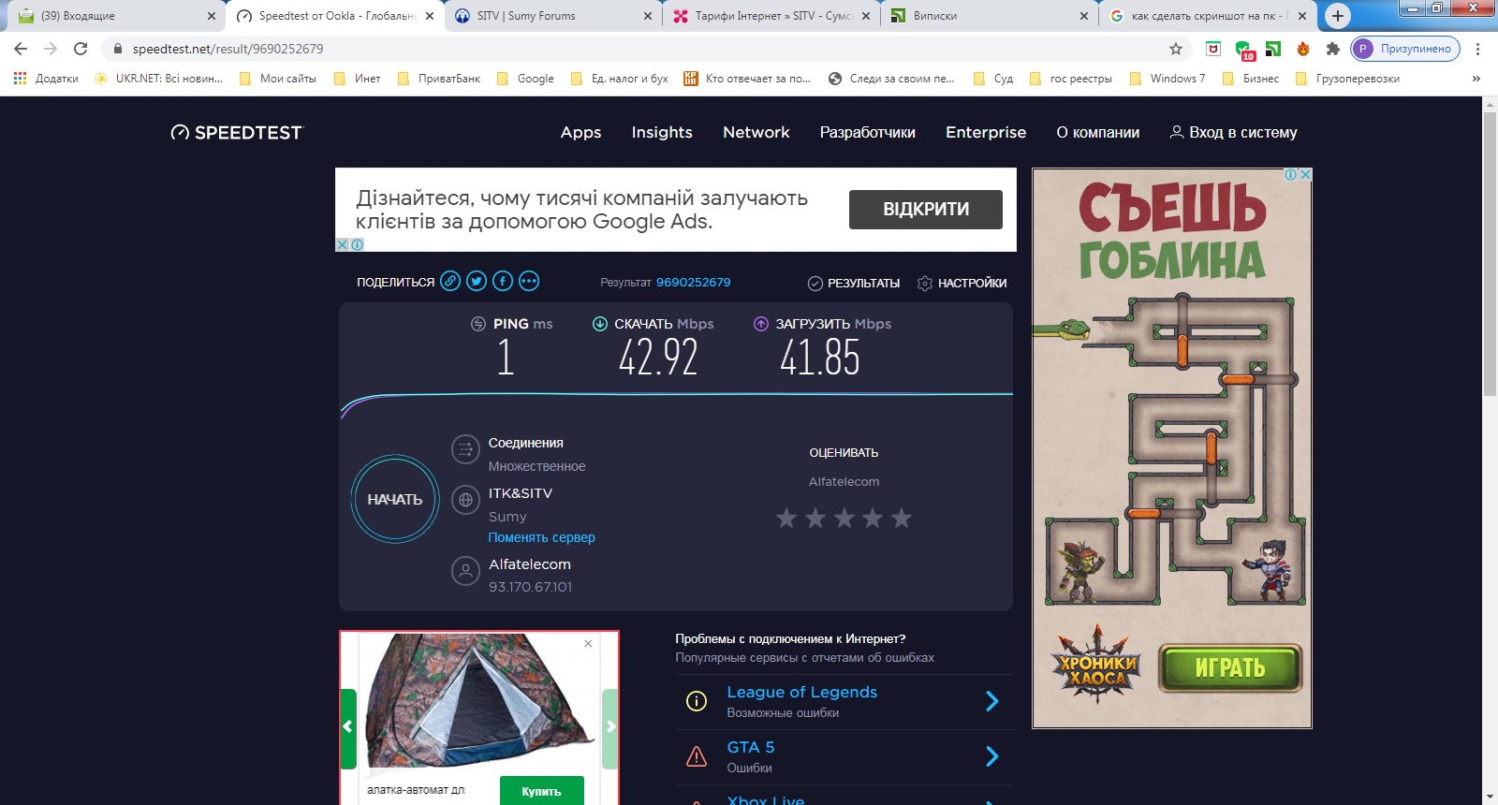The width and height of the screenshot is (1498, 805).
Task: Open result ID 9690252679 link
Action: click(x=694, y=282)
